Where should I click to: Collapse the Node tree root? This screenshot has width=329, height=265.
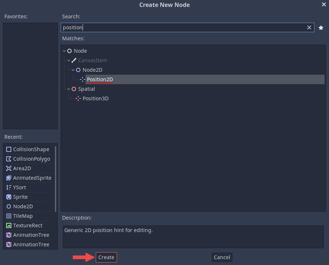click(64, 51)
